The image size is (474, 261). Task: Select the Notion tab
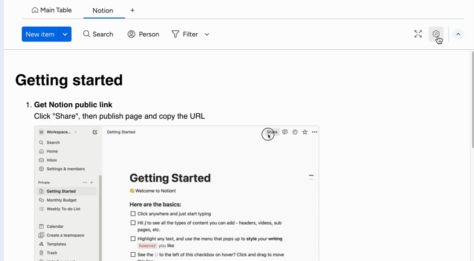click(103, 11)
